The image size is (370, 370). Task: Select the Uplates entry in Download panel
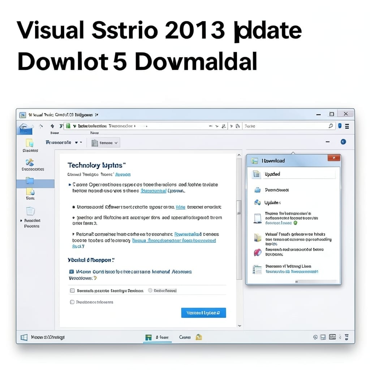point(272,203)
